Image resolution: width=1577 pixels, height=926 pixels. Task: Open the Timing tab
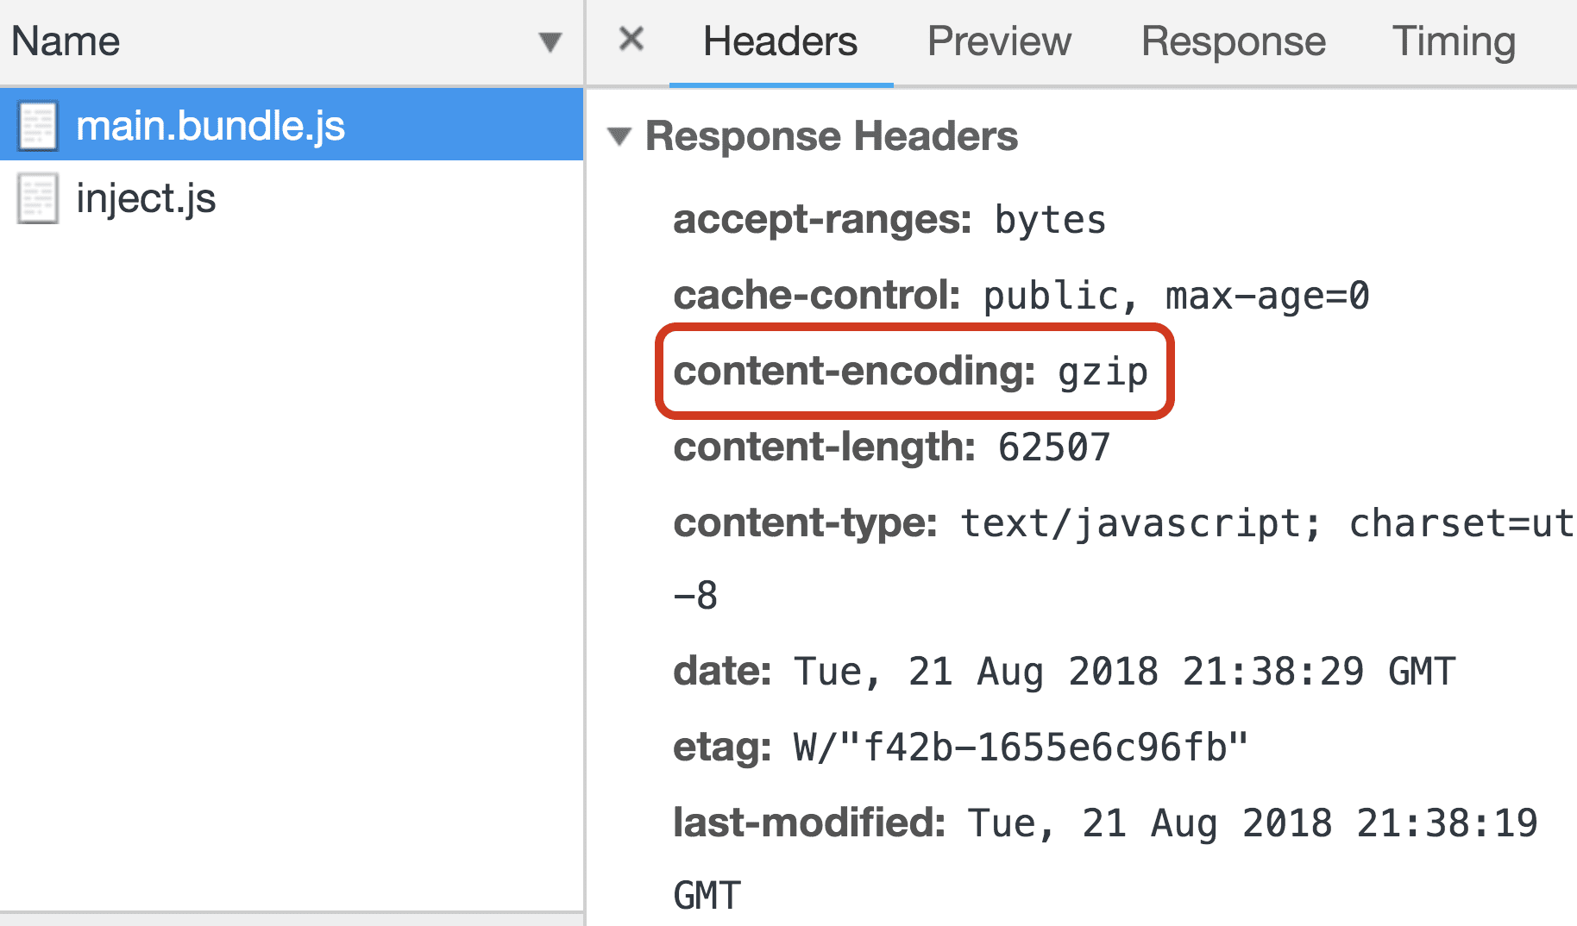coord(1453,41)
